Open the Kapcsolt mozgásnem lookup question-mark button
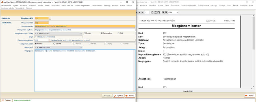The width and height of the screenshot is (256, 102). tap(50, 40)
